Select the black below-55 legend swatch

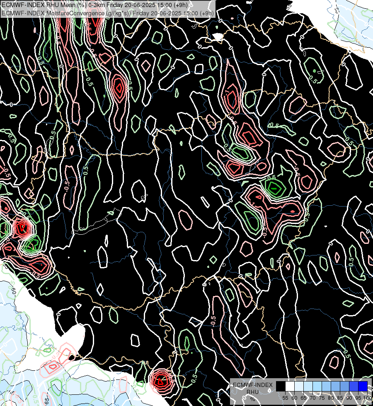tap(281, 387)
